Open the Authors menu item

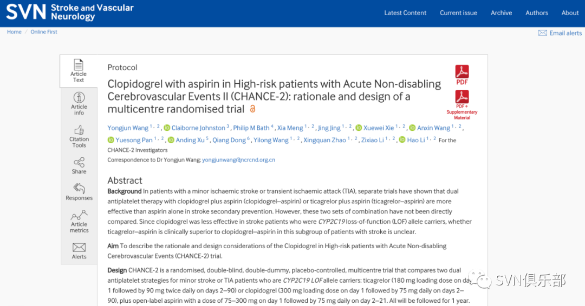[x=537, y=12]
